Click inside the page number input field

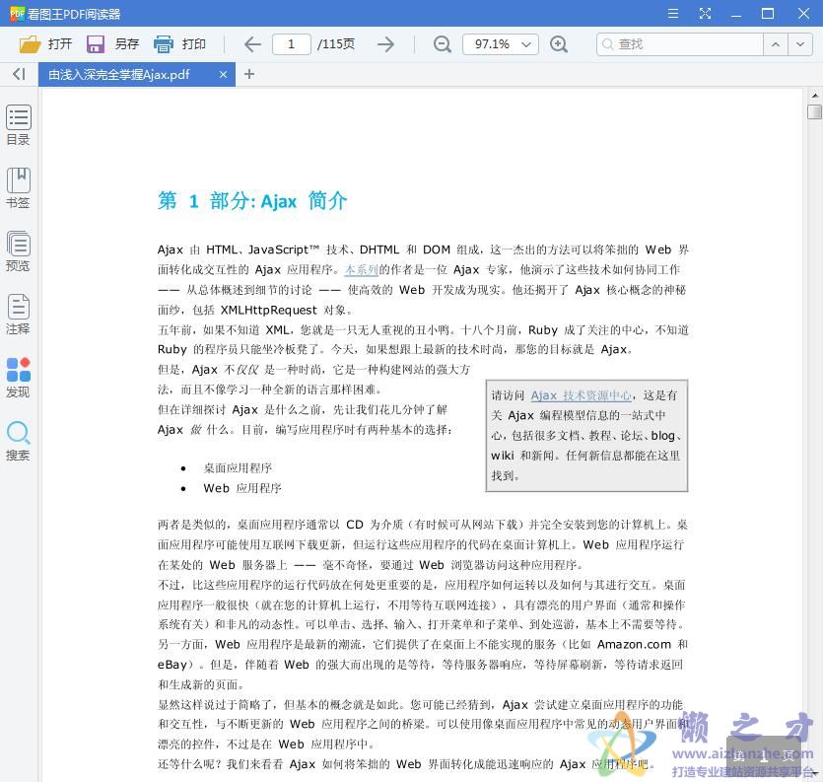click(x=291, y=43)
